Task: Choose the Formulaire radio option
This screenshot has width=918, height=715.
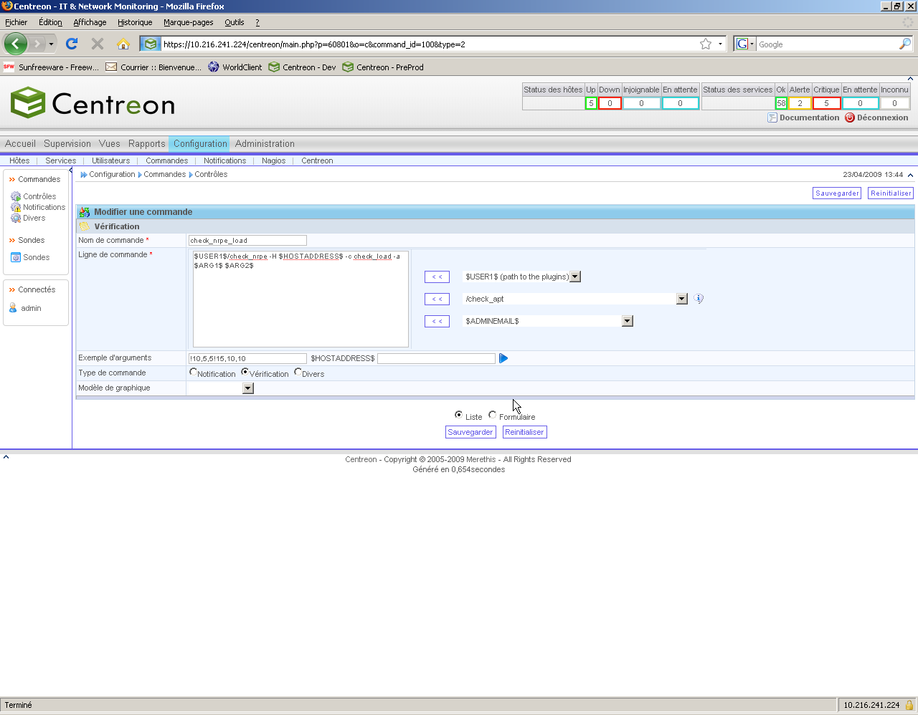Action: coord(493,415)
